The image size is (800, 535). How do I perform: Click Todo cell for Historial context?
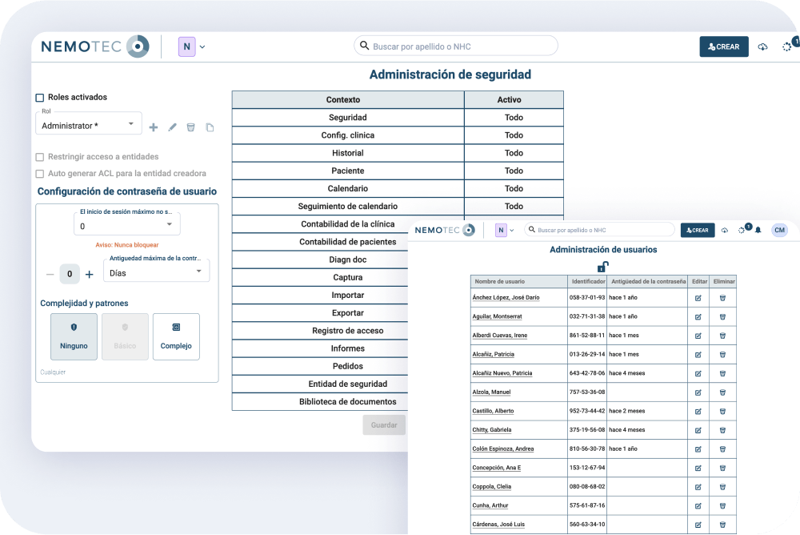click(x=514, y=153)
